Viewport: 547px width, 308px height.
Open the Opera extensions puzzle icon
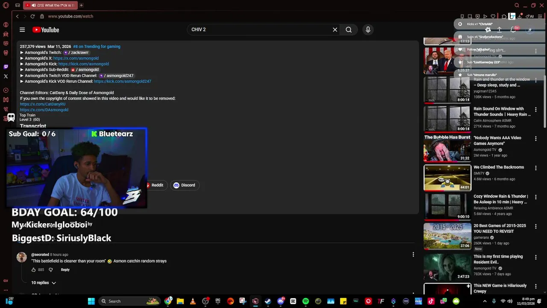click(504, 16)
